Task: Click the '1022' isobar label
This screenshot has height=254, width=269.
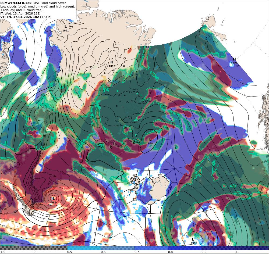Action: [264, 149]
